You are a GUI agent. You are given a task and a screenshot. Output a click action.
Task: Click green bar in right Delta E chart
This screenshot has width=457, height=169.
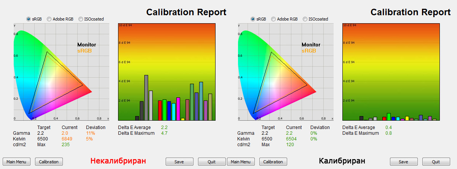click(389, 117)
